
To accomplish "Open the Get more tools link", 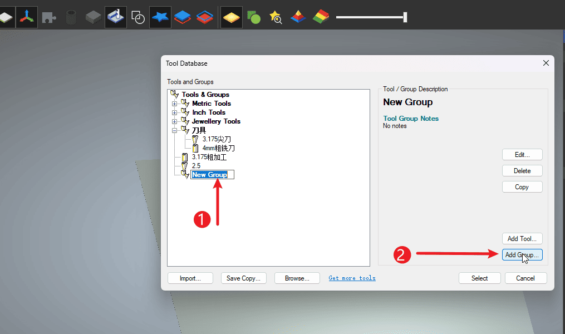I will 352,278.
